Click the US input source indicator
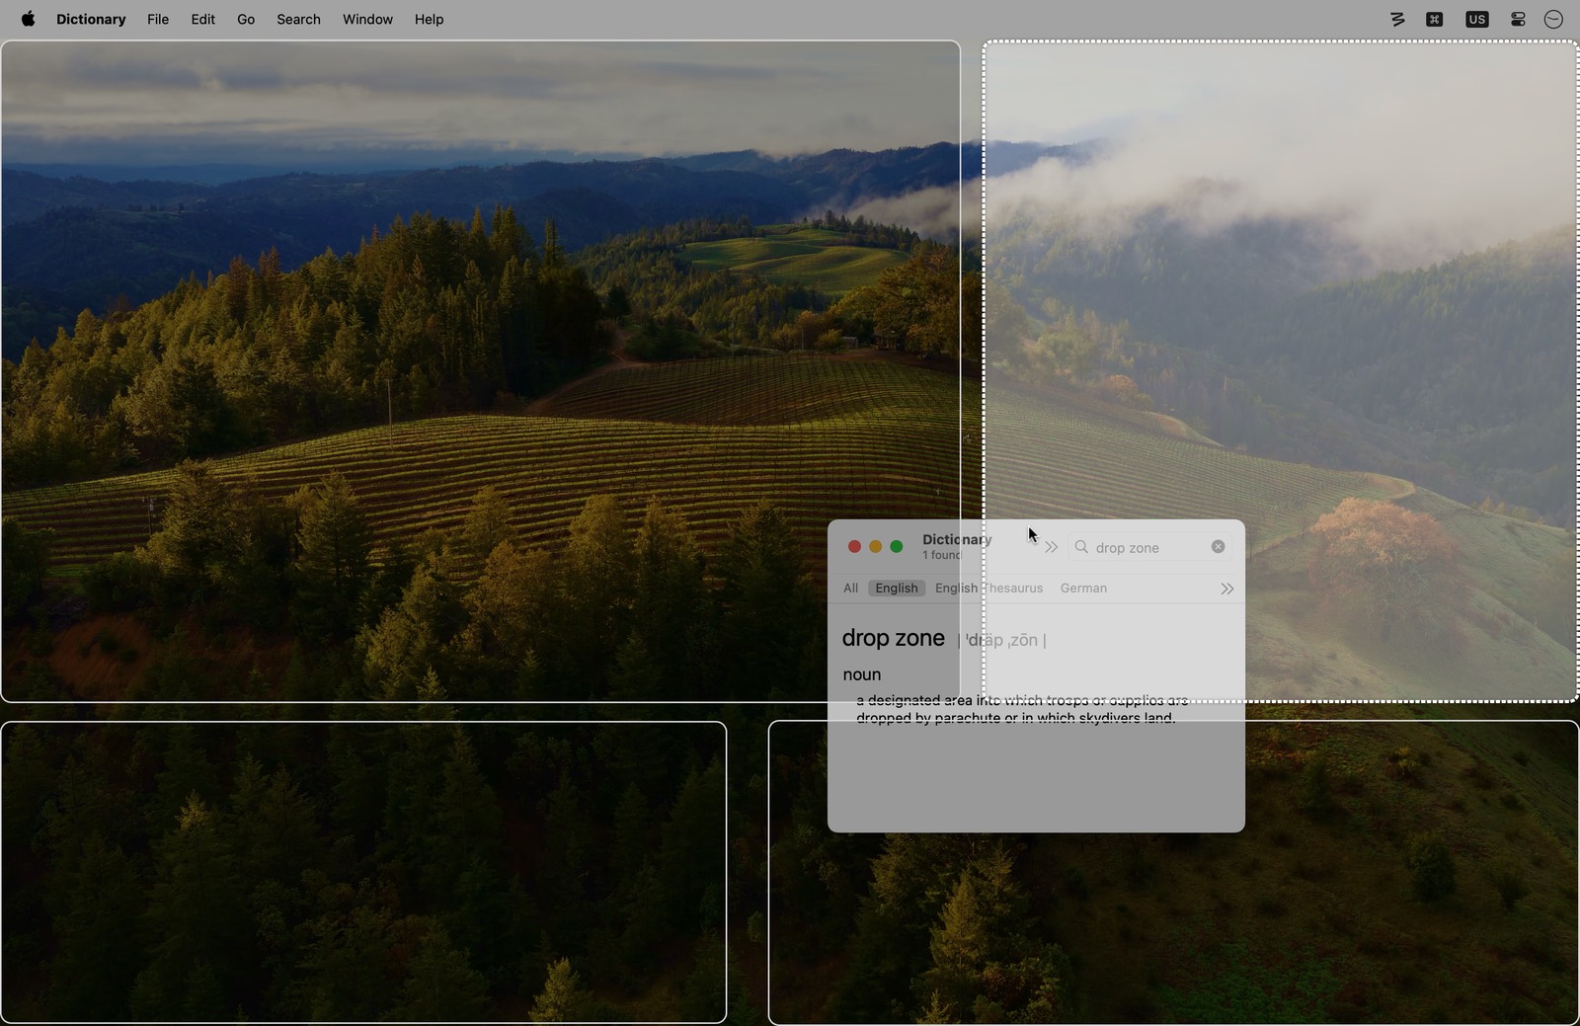 [1476, 19]
